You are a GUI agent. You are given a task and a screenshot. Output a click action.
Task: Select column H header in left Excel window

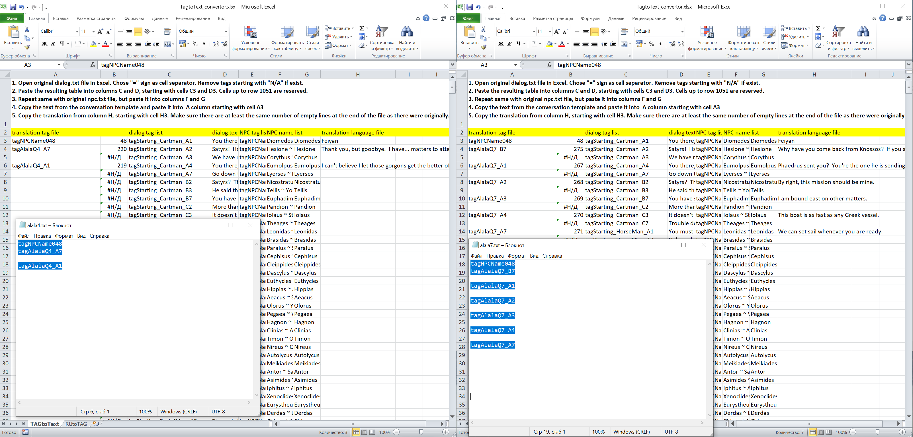pos(358,74)
